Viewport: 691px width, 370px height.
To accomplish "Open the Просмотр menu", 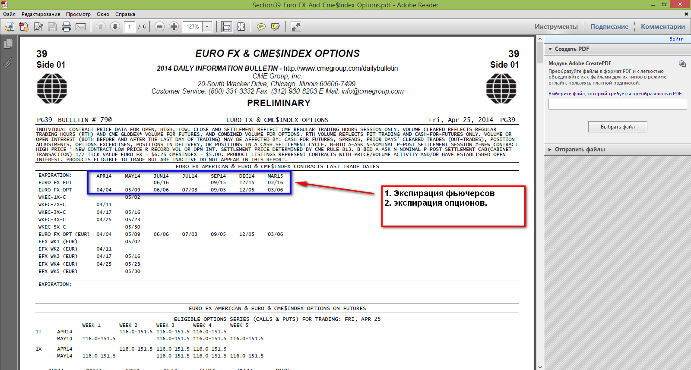I will pyautogui.click(x=78, y=14).
